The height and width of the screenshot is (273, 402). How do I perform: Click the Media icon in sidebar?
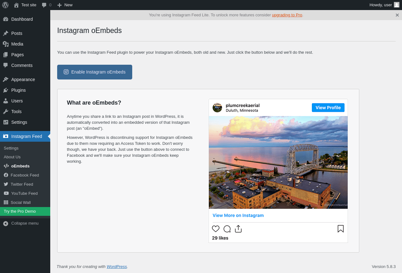click(x=6, y=44)
